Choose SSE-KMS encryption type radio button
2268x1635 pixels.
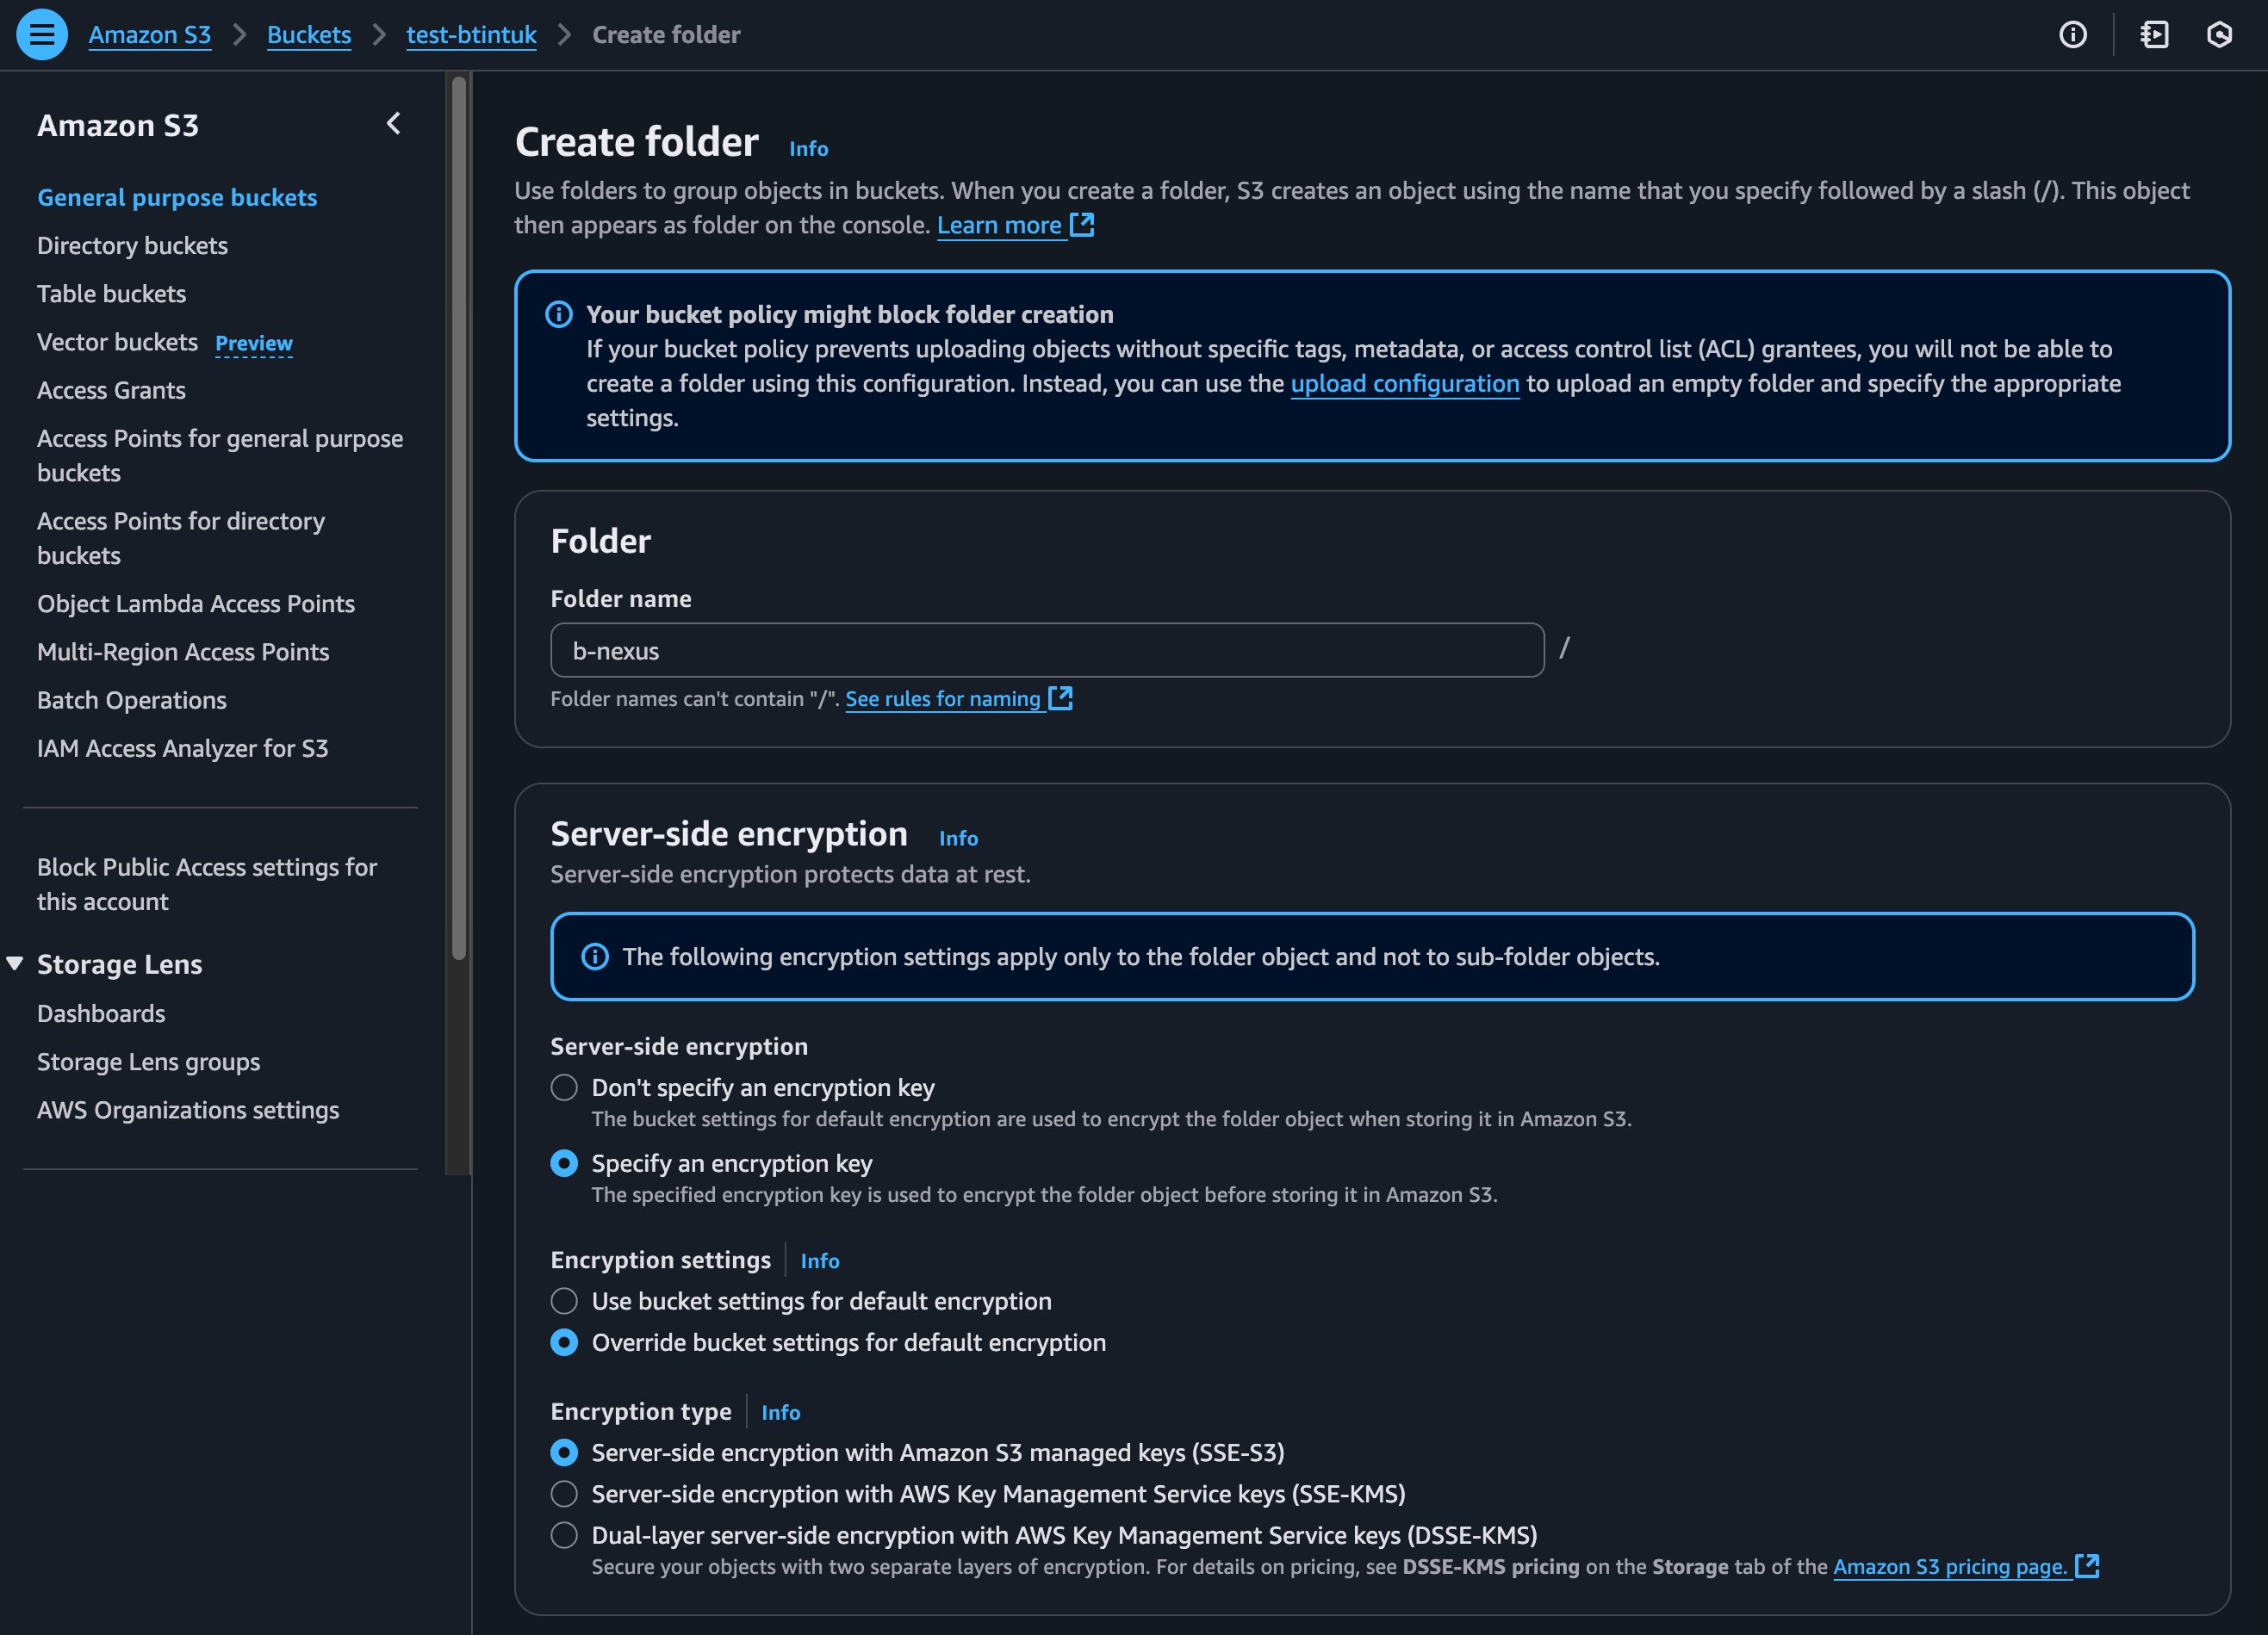[x=564, y=1494]
